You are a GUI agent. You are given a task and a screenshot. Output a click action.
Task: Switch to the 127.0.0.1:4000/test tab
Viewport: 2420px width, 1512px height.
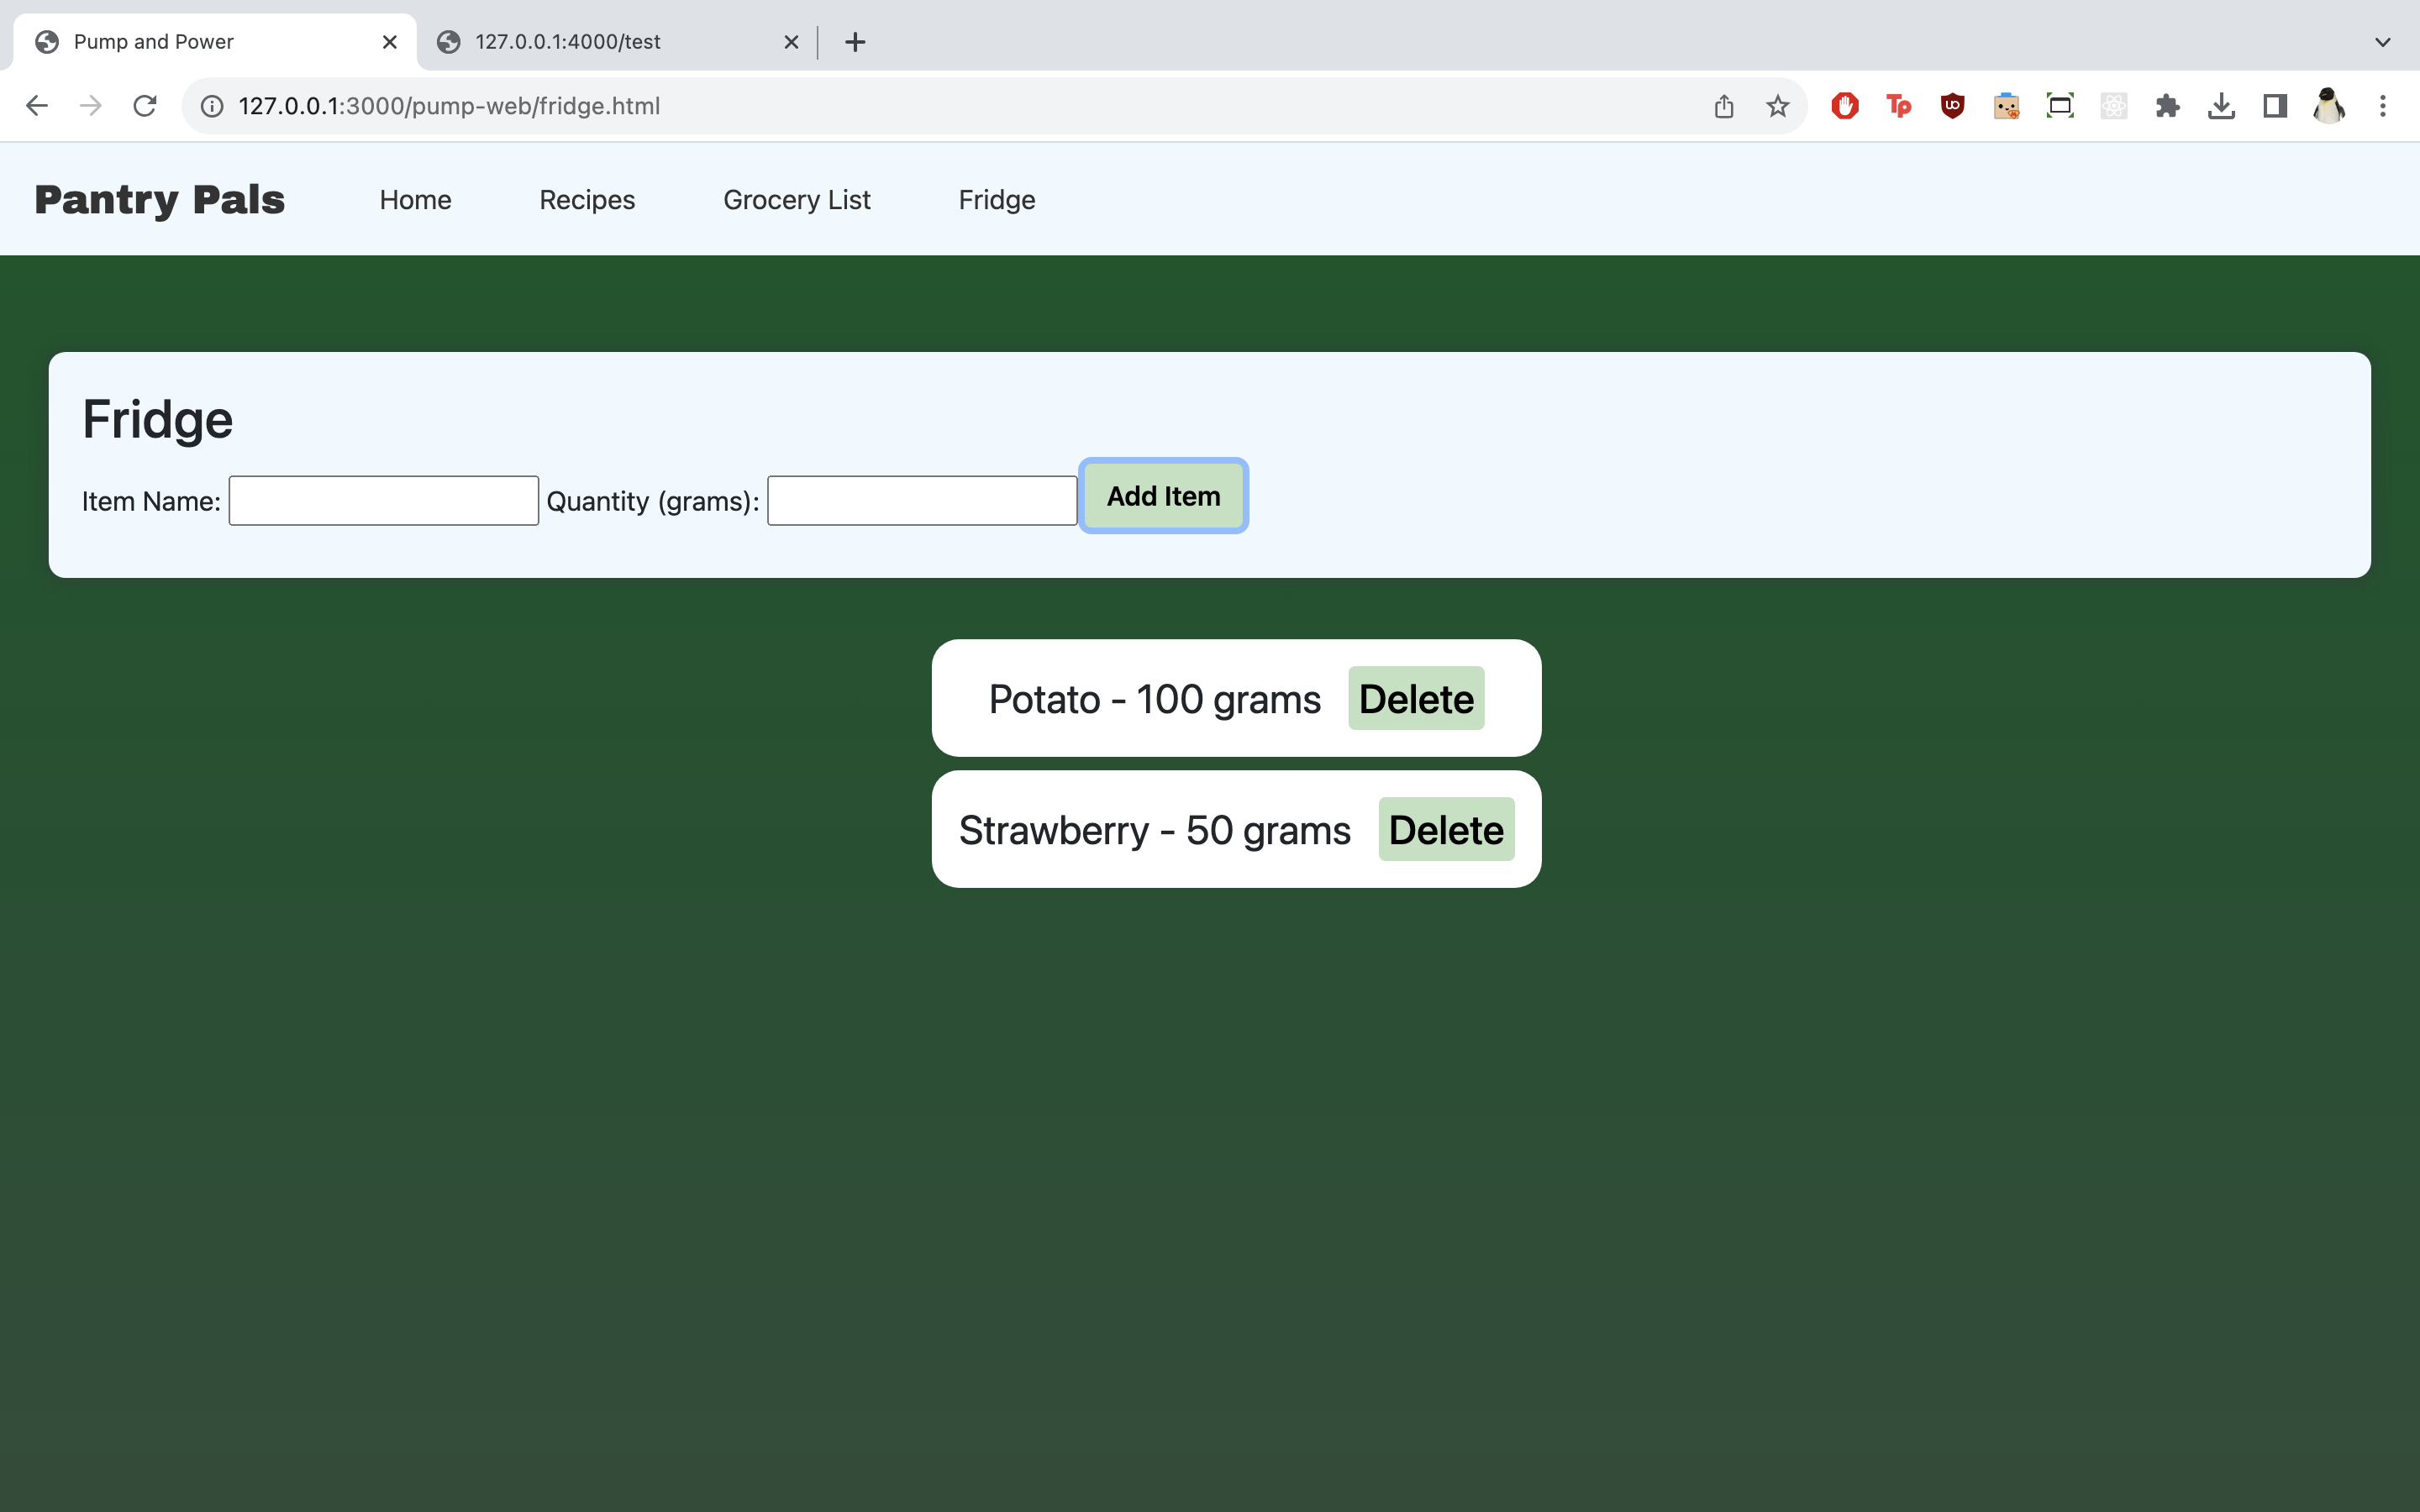[567, 42]
